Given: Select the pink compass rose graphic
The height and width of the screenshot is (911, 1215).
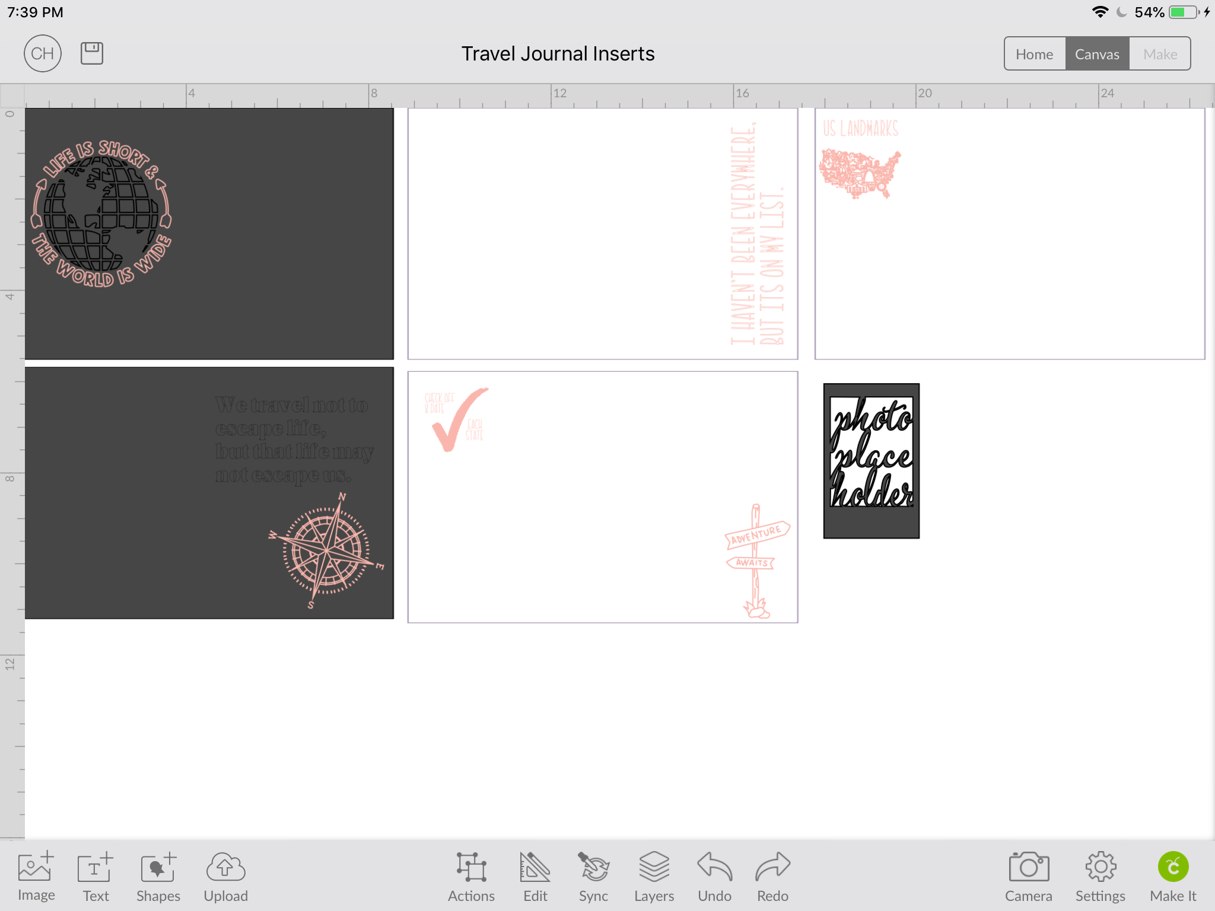Looking at the screenshot, I should 326,551.
